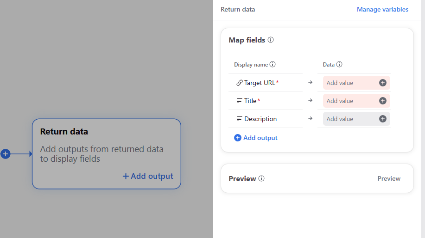The width and height of the screenshot is (425, 238).
Task: Click plus icon in Description value field
Action: 383,119
